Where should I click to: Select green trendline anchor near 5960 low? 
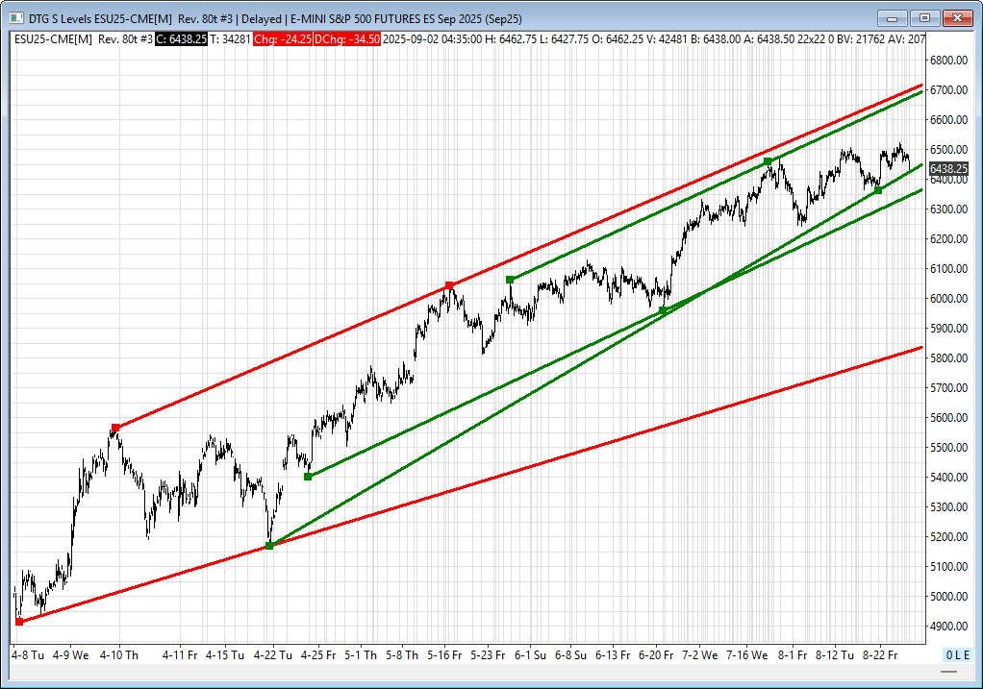pyautogui.click(x=663, y=310)
